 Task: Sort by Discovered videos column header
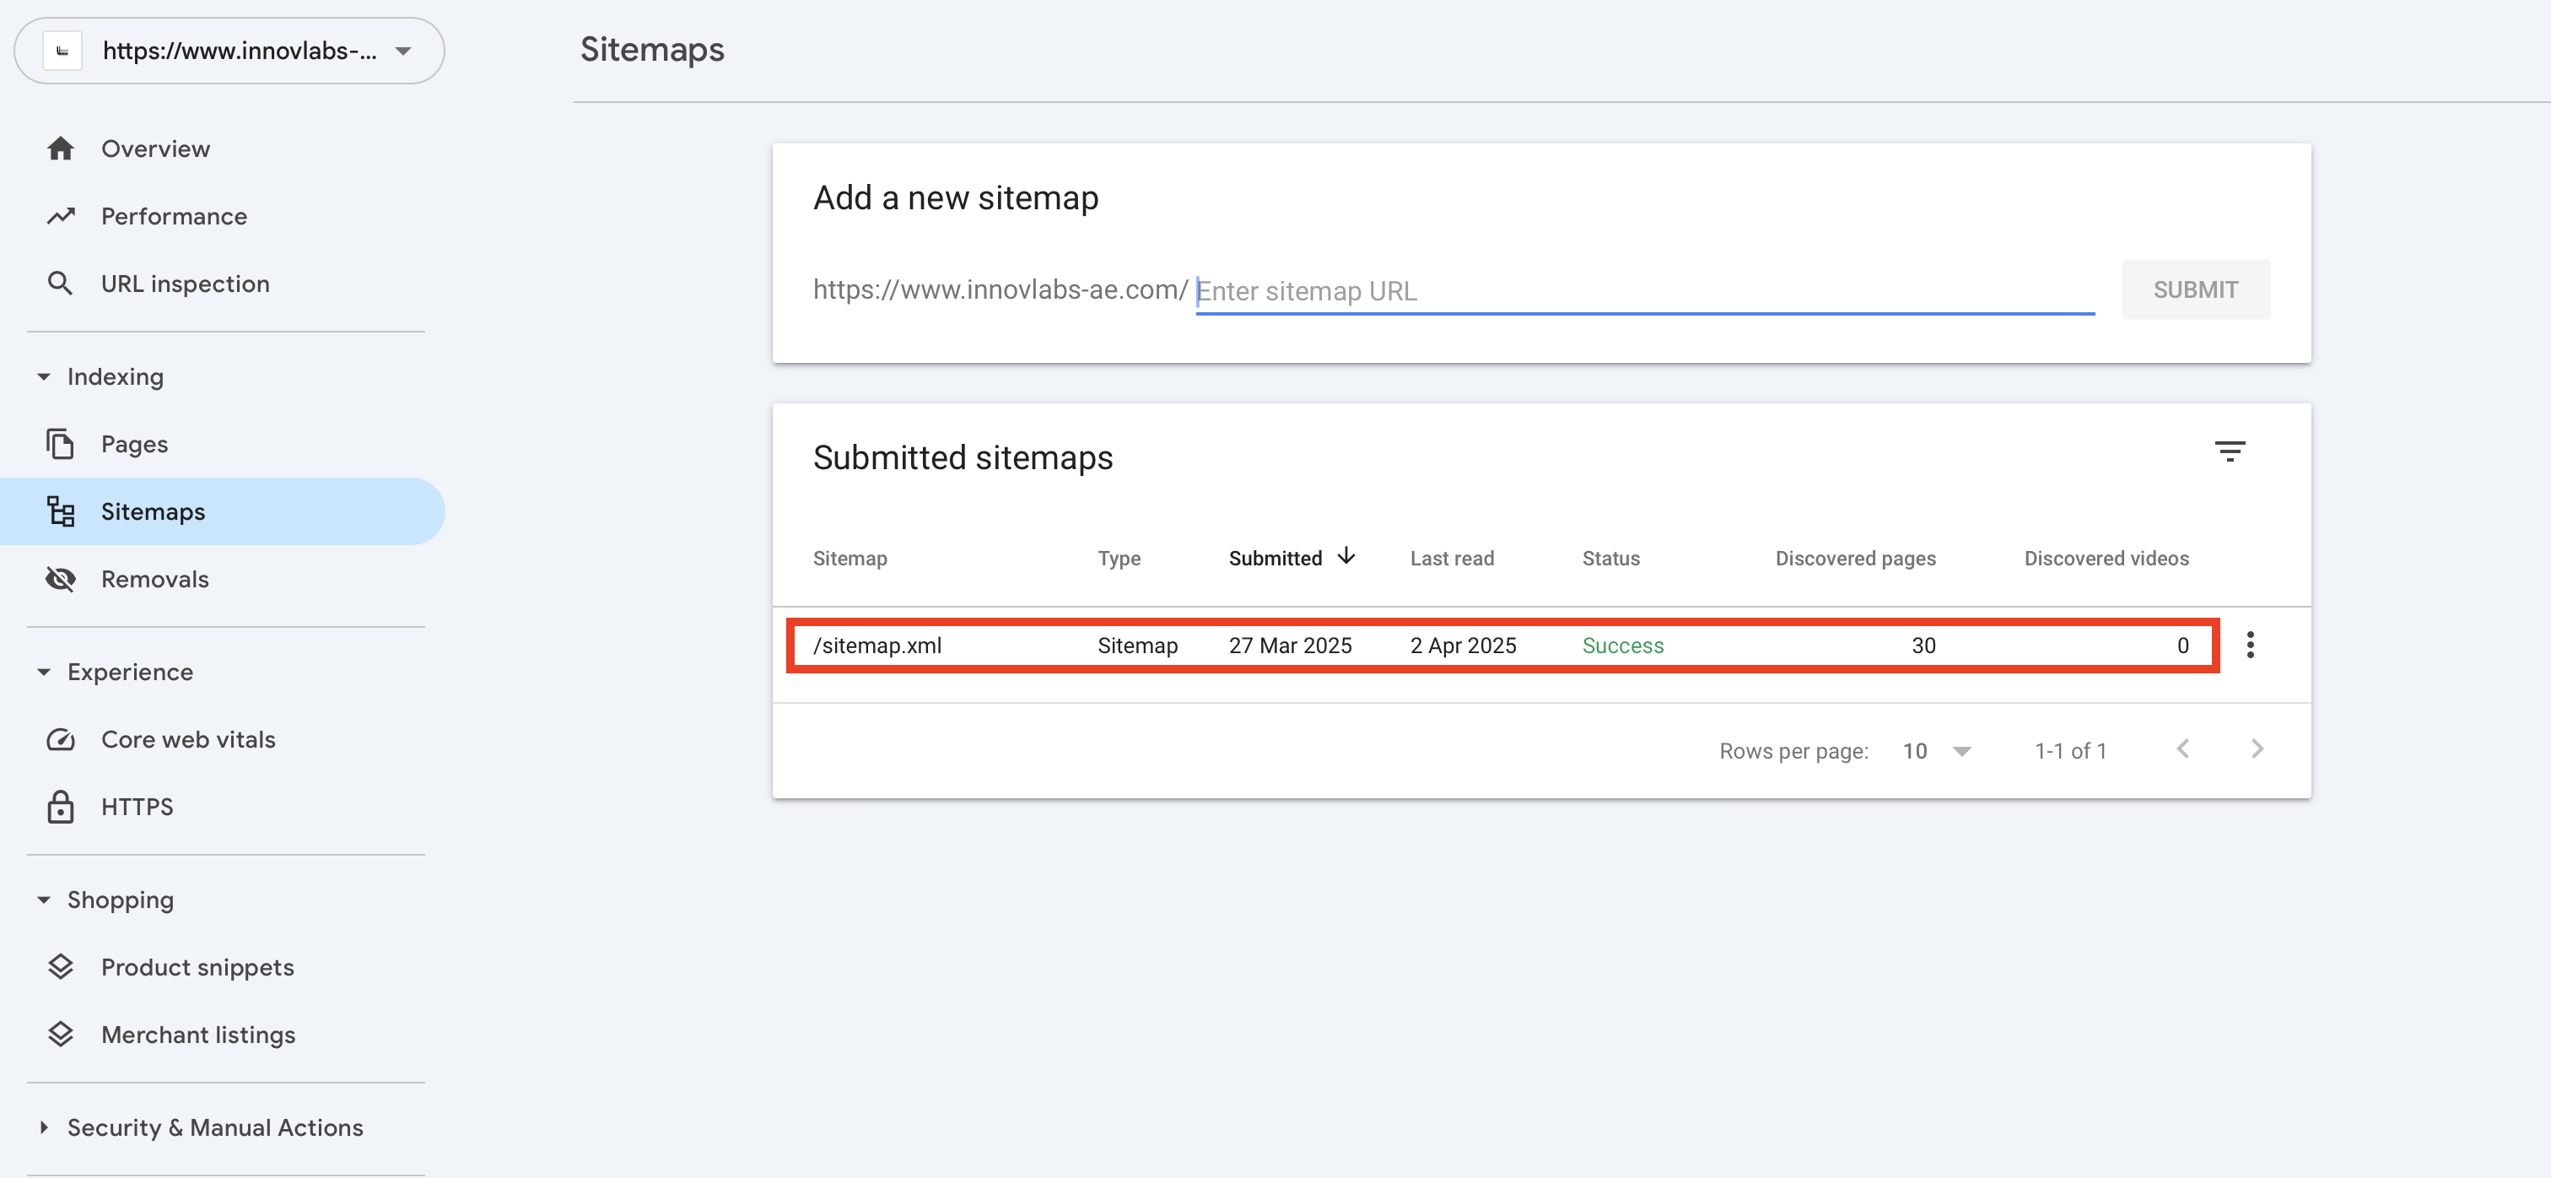point(2106,558)
